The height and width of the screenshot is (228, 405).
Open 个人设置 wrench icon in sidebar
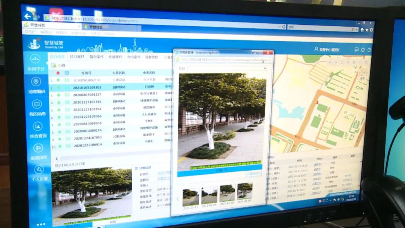pos(39,169)
